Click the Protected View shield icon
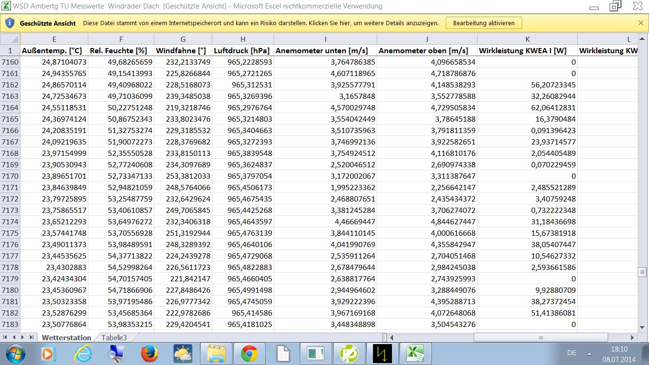The image size is (649, 365). (x=10, y=23)
